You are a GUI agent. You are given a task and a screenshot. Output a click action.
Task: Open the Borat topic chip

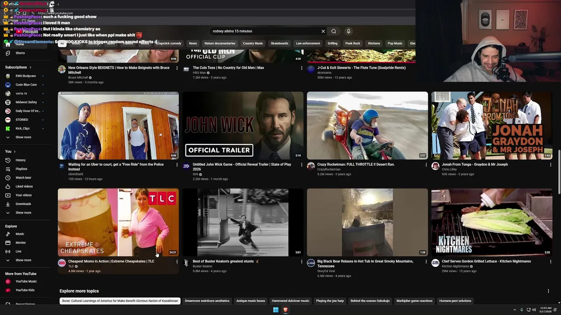(x=120, y=301)
